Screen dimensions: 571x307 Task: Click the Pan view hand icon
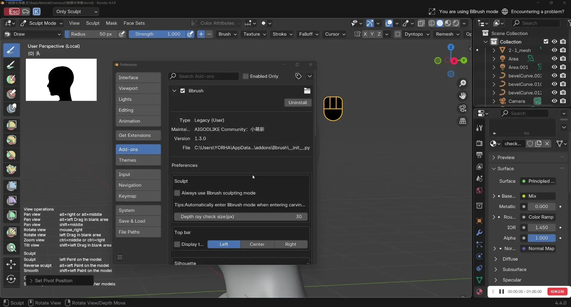click(x=463, y=96)
